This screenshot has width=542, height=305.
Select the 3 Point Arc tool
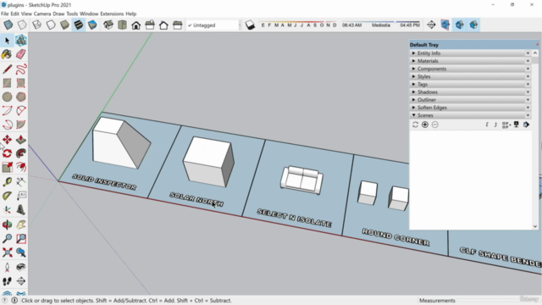7,125
